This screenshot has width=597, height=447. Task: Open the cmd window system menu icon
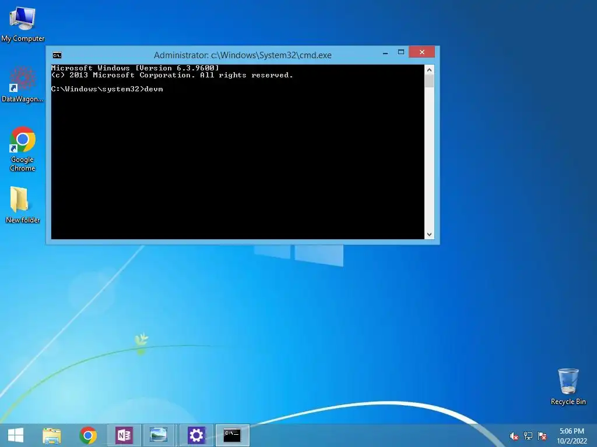57,55
